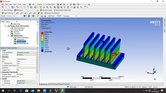Screen dimensions: 166x93
Task: Select Convection in the outline tree
Action: (x=17, y=34)
